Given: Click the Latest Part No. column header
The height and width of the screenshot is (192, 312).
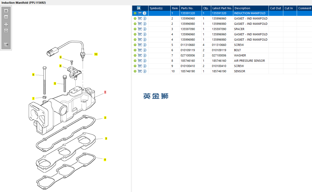Looking at the screenshot, I should [x=222, y=8].
